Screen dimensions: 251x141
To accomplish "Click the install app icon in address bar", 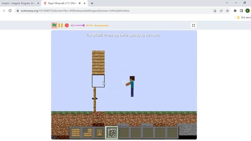I will tap(215, 11).
